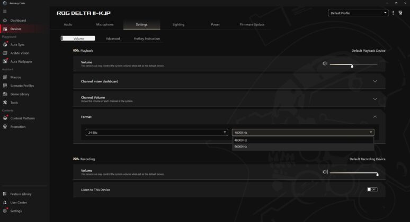The width and height of the screenshot is (410, 222).
Task: Switch to the Power tab
Action: (215, 24)
